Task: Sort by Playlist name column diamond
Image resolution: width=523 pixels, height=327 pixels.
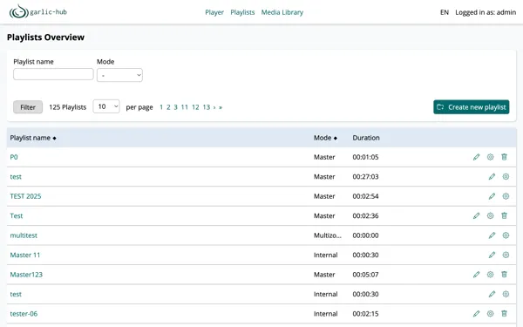Action: (54, 138)
